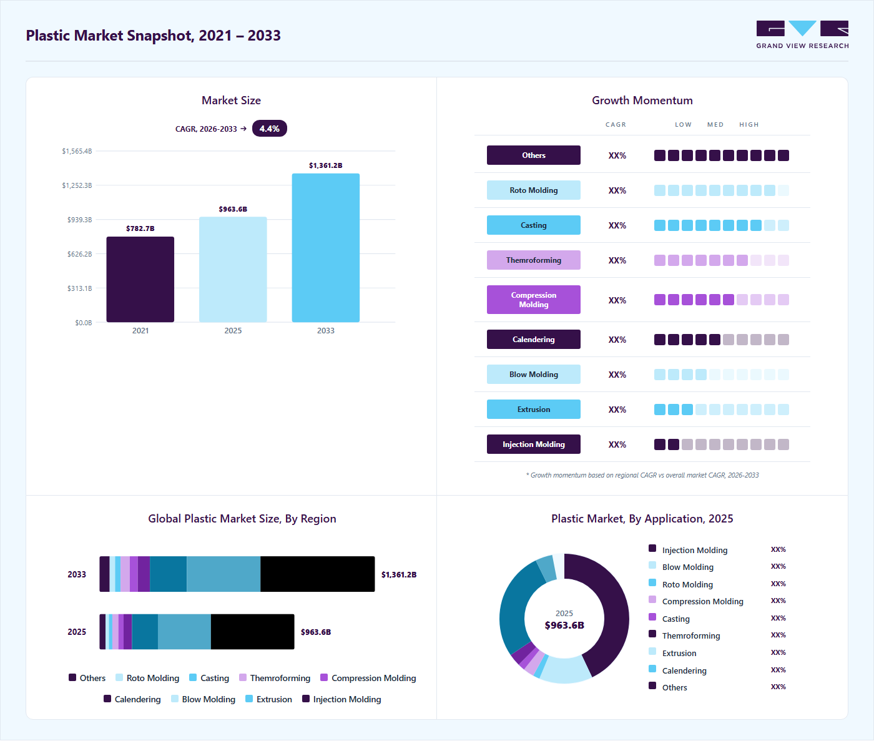Click the black segment of the 2025 region bar
Screen dimensions: 874x741
[253, 632]
